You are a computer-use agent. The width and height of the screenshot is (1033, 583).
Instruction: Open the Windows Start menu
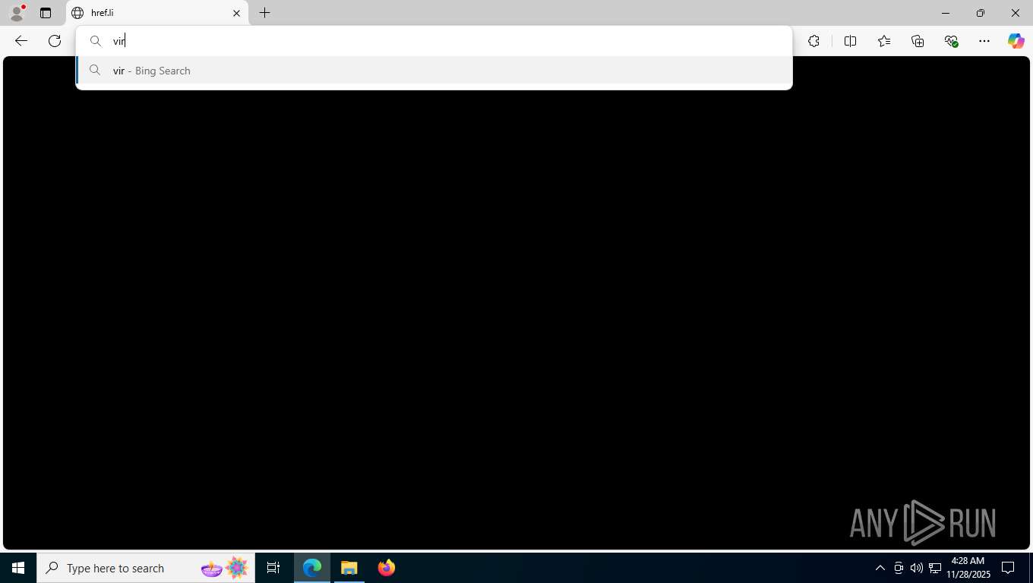tap(18, 568)
